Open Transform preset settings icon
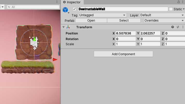The width and height of the screenshot is (185, 104). [178, 27]
